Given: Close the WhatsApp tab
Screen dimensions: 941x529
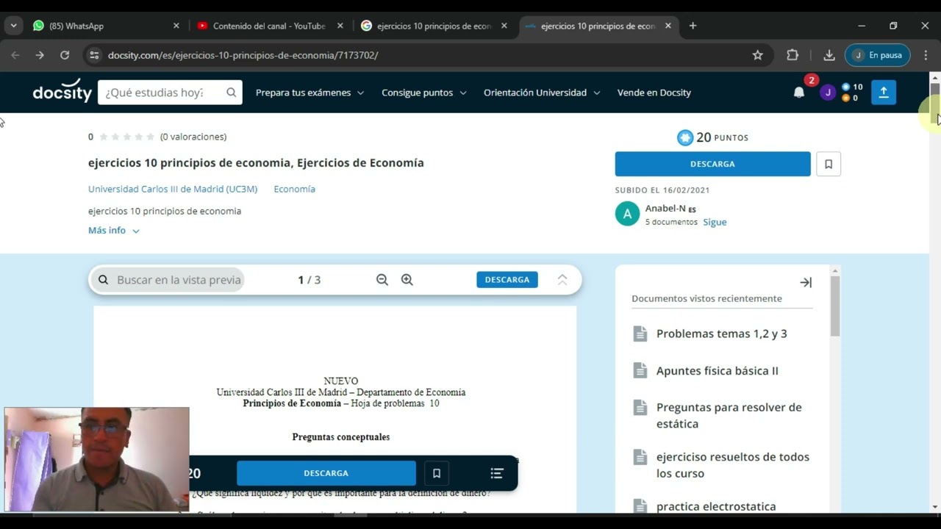Looking at the screenshot, I should (176, 26).
